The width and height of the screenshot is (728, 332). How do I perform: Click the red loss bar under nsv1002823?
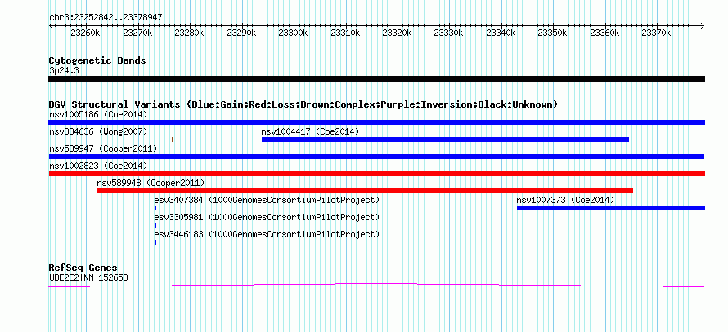(376, 174)
